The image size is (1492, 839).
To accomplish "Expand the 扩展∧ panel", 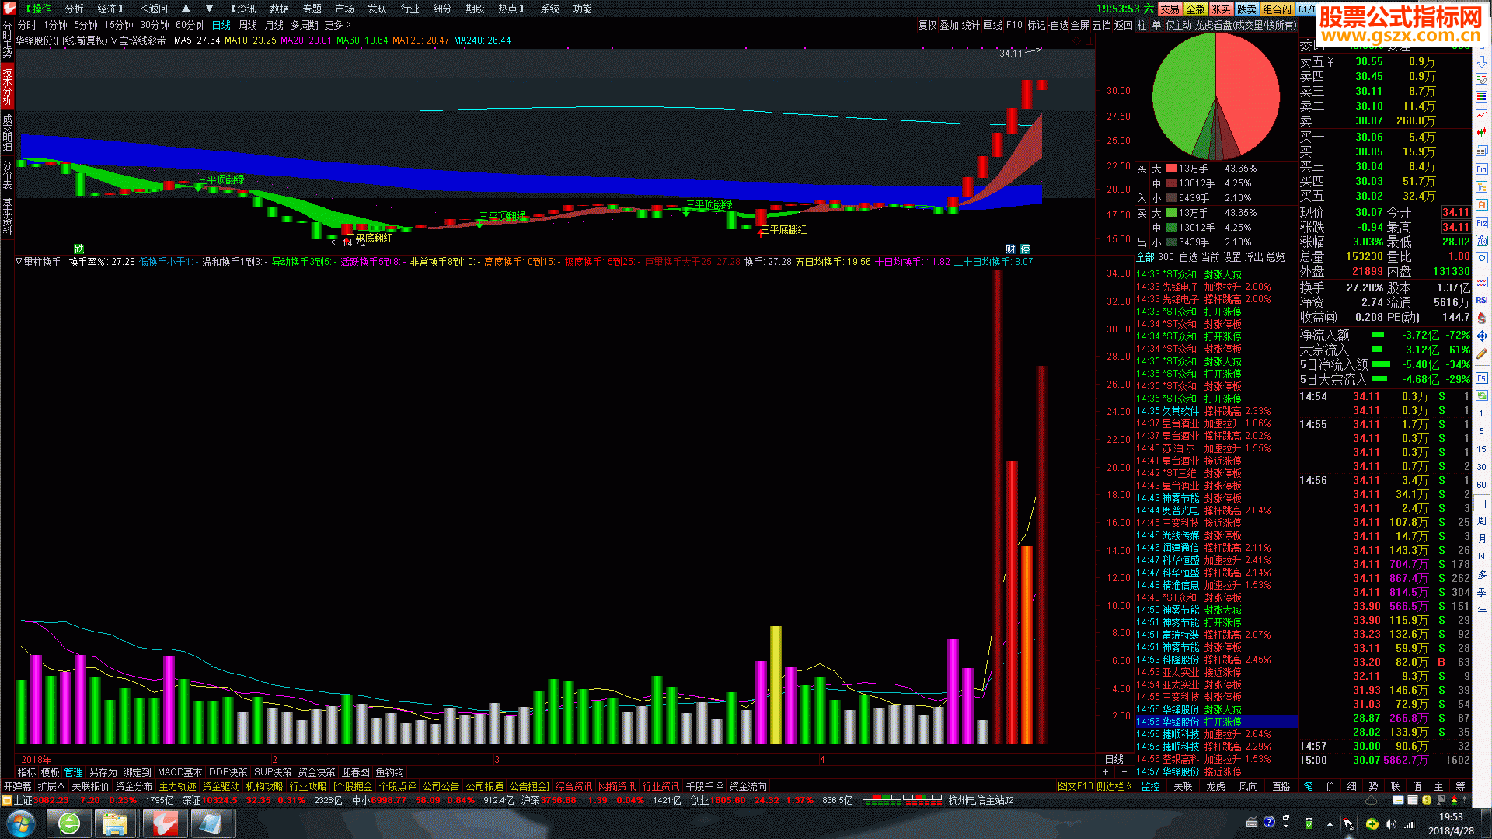I will tap(51, 786).
